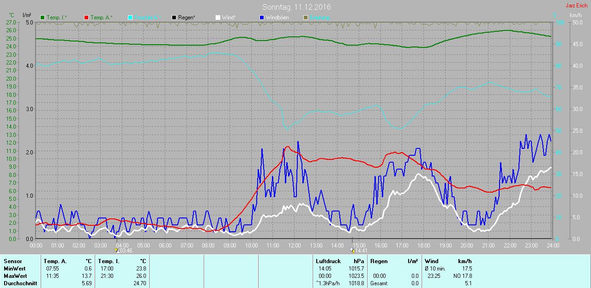This screenshot has width=591, height=288.
Task: Click the Temp. I. column header
Action: (x=109, y=261)
